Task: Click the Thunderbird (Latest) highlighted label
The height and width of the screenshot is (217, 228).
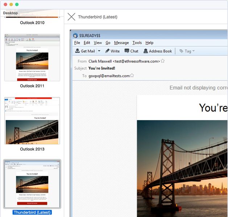Action: pyautogui.click(x=32, y=212)
